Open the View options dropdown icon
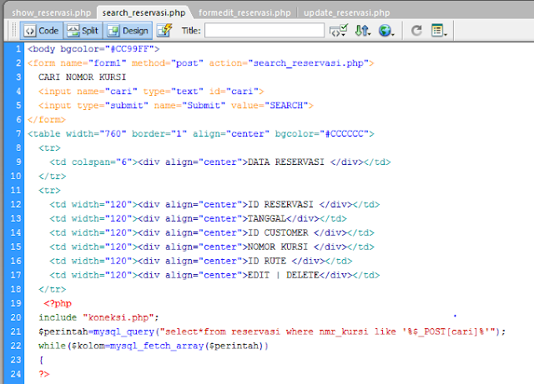 (439, 30)
